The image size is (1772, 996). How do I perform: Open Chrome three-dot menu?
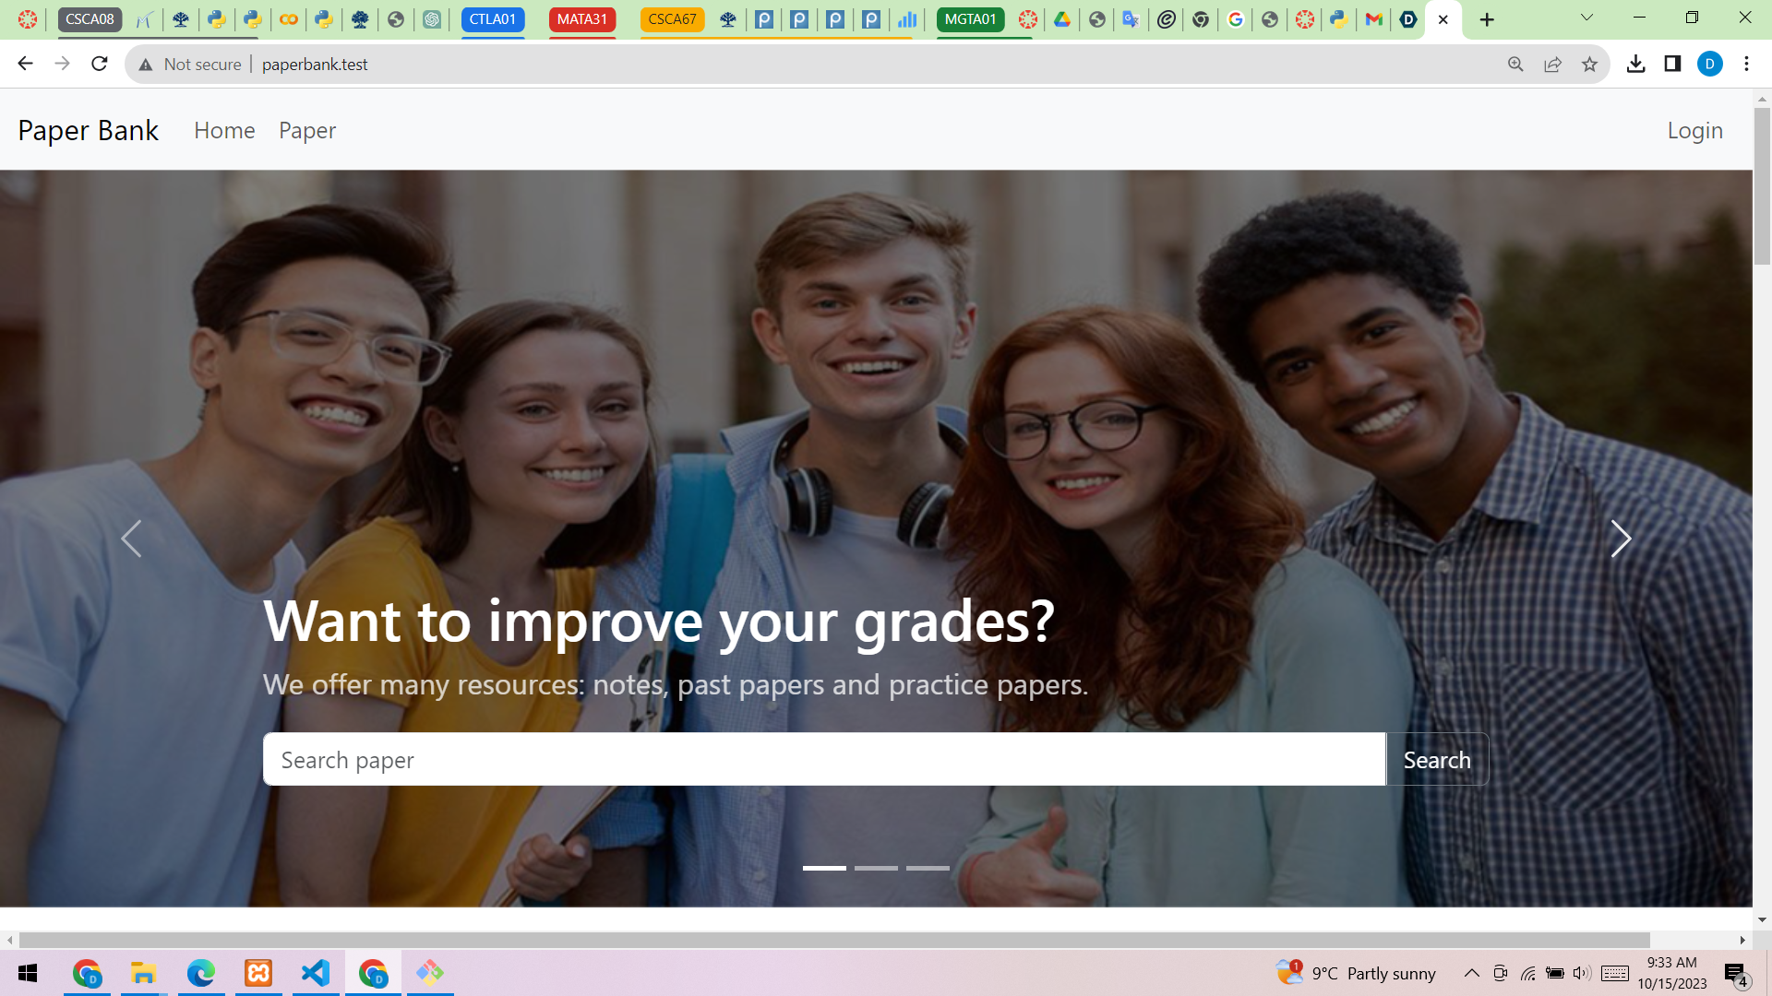[1746, 64]
